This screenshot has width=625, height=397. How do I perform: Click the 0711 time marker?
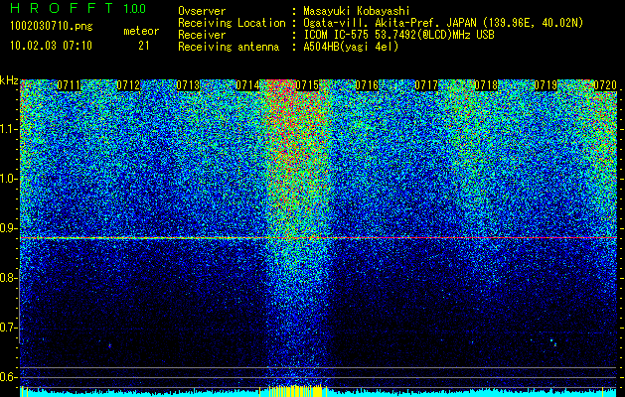(x=69, y=85)
